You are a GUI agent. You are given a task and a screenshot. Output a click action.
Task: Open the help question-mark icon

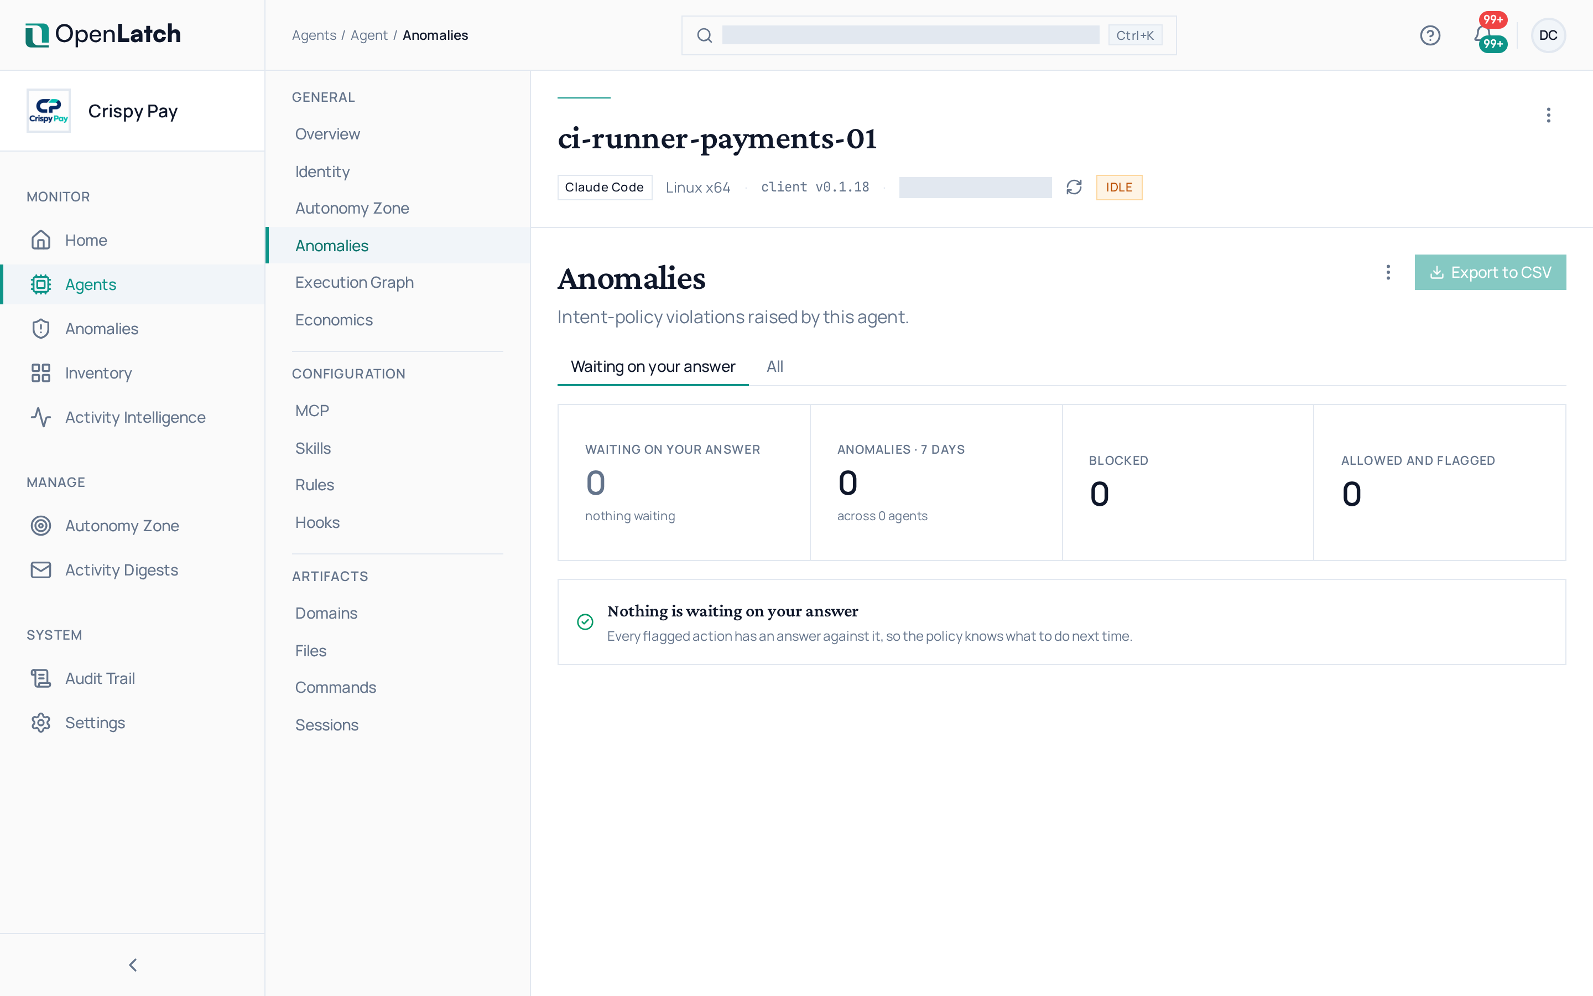1430,35
